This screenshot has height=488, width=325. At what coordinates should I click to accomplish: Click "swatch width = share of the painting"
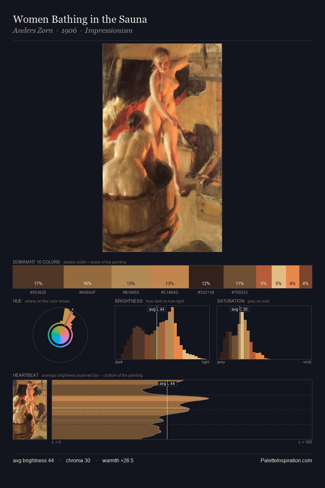coord(95,262)
